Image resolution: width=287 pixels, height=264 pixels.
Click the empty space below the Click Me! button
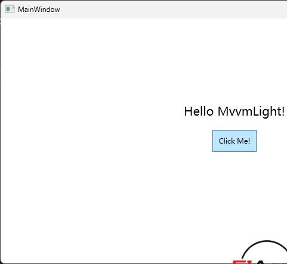(x=234, y=189)
